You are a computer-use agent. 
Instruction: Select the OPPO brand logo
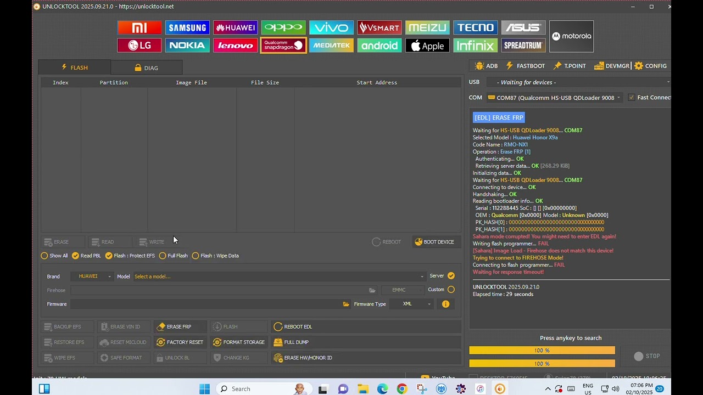pyautogui.click(x=283, y=27)
